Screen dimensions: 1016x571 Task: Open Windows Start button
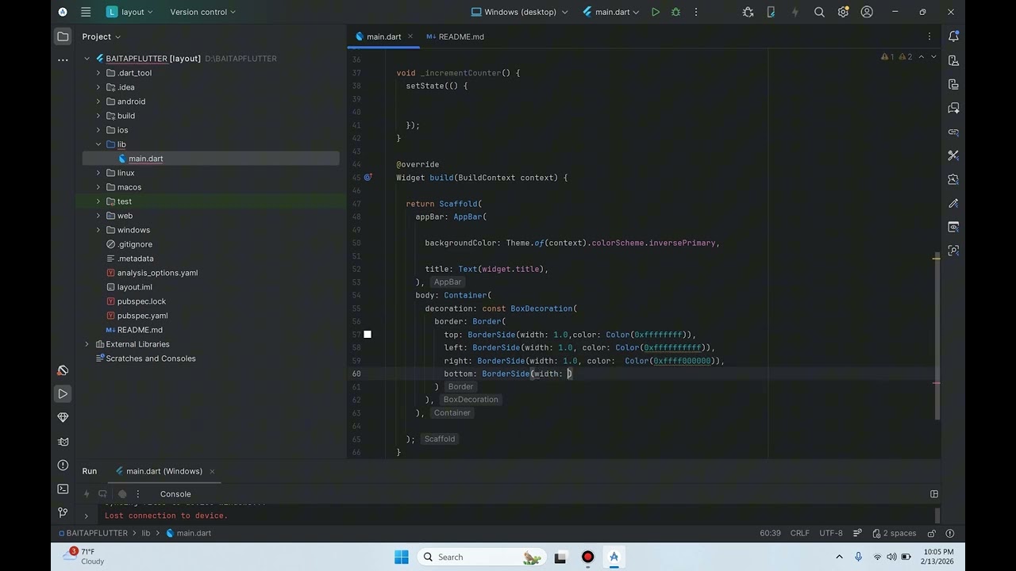(x=402, y=557)
